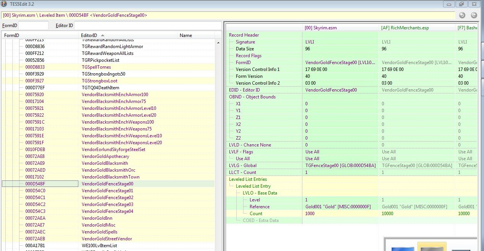Select TGTQ04DeathItem record row

coord(109,87)
